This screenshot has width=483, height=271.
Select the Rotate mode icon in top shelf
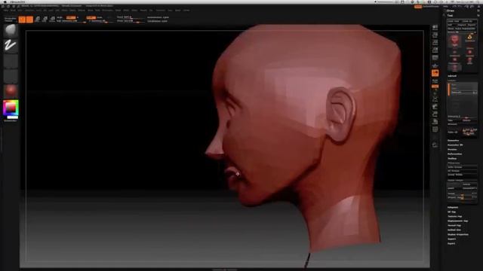53,20
